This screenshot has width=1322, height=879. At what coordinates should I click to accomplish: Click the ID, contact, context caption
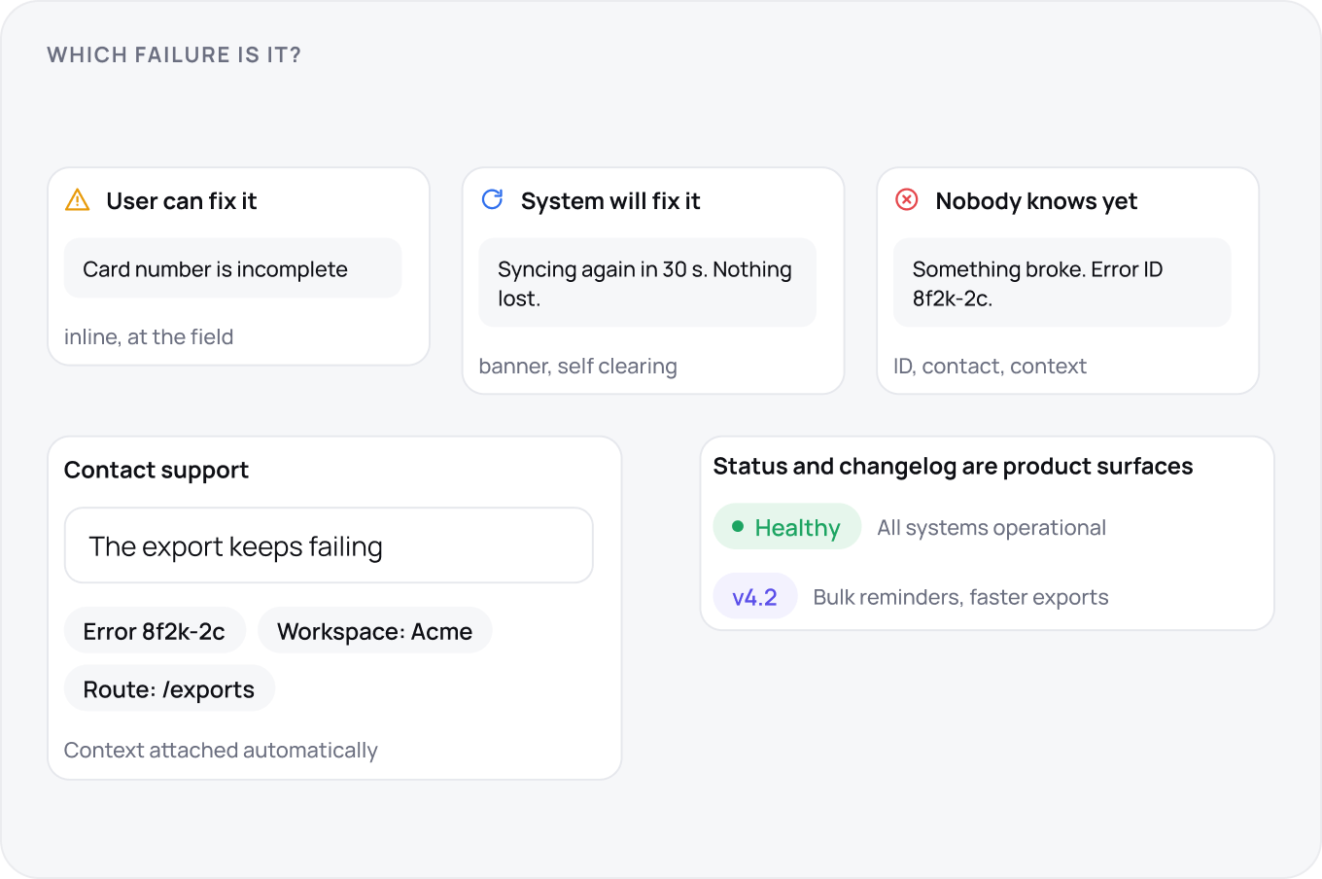(x=990, y=366)
